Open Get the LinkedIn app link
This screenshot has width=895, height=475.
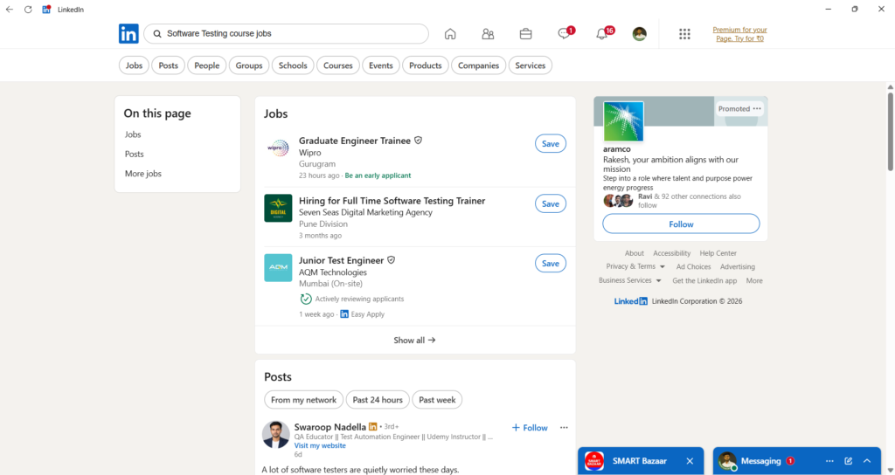tap(704, 280)
